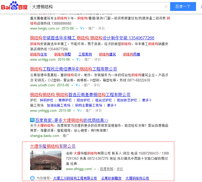Click the V1 badge beside www.ynhtgjg.com

coord(79,110)
